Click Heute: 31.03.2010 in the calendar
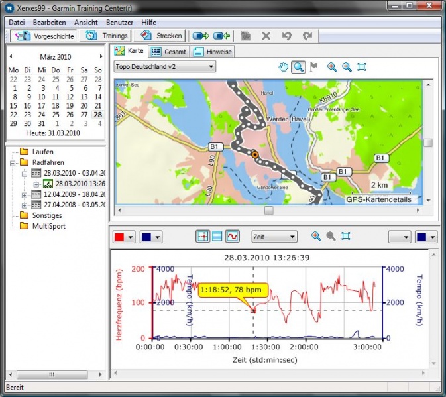The width and height of the screenshot is (446, 397). coord(53,133)
